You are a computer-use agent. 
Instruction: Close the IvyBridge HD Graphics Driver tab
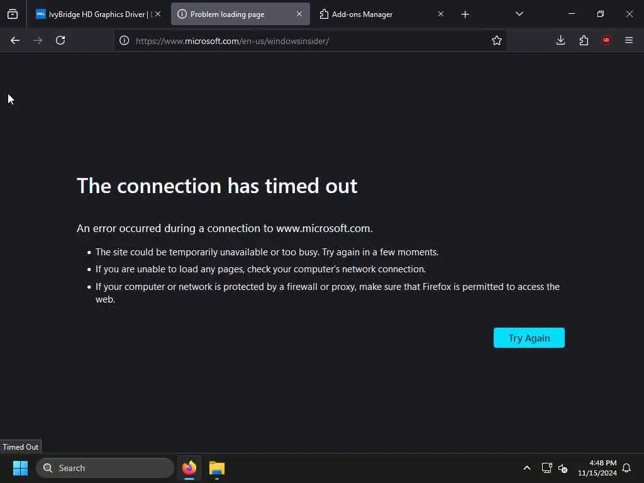point(158,14)
